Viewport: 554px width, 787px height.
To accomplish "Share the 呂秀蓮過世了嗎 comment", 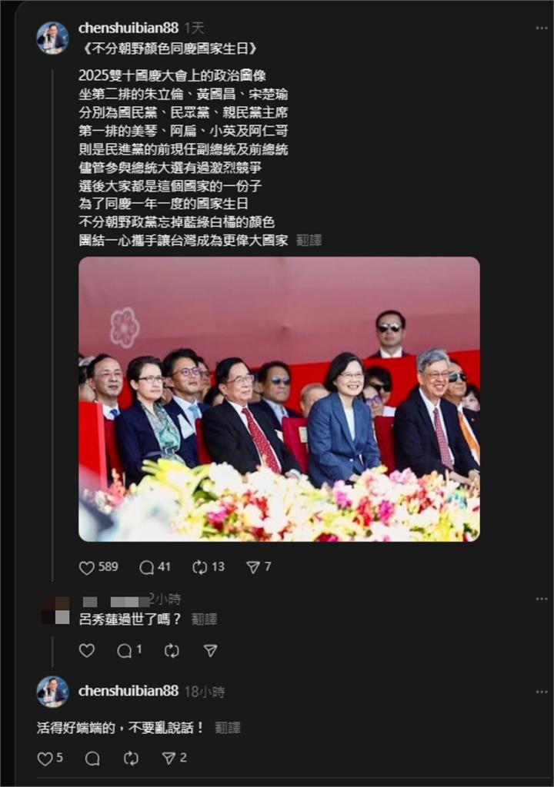I will click(210, 651).
